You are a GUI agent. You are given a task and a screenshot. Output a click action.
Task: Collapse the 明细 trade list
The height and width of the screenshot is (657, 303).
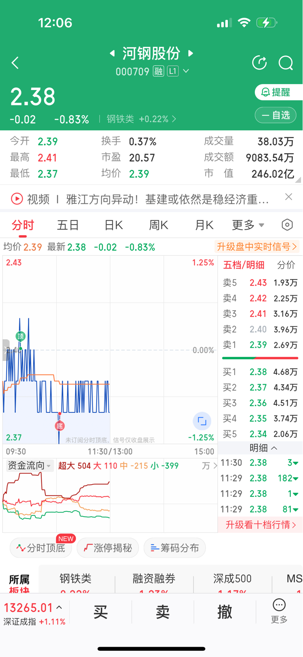[x=263, y=448]
